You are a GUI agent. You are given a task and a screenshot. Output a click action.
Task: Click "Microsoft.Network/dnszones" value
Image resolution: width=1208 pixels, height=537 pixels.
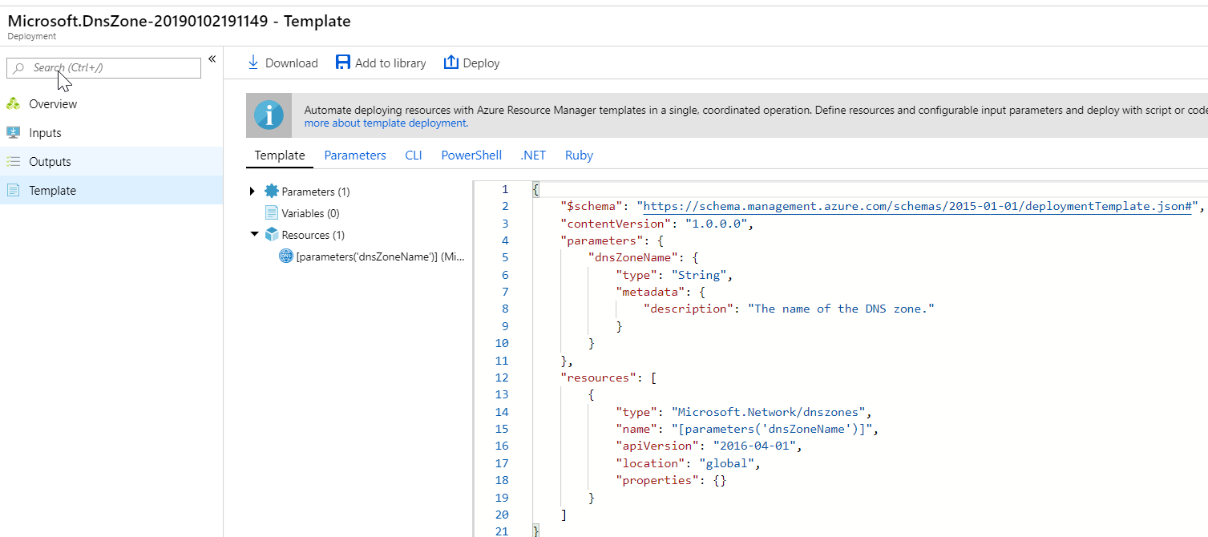click(x=769, y=412)
